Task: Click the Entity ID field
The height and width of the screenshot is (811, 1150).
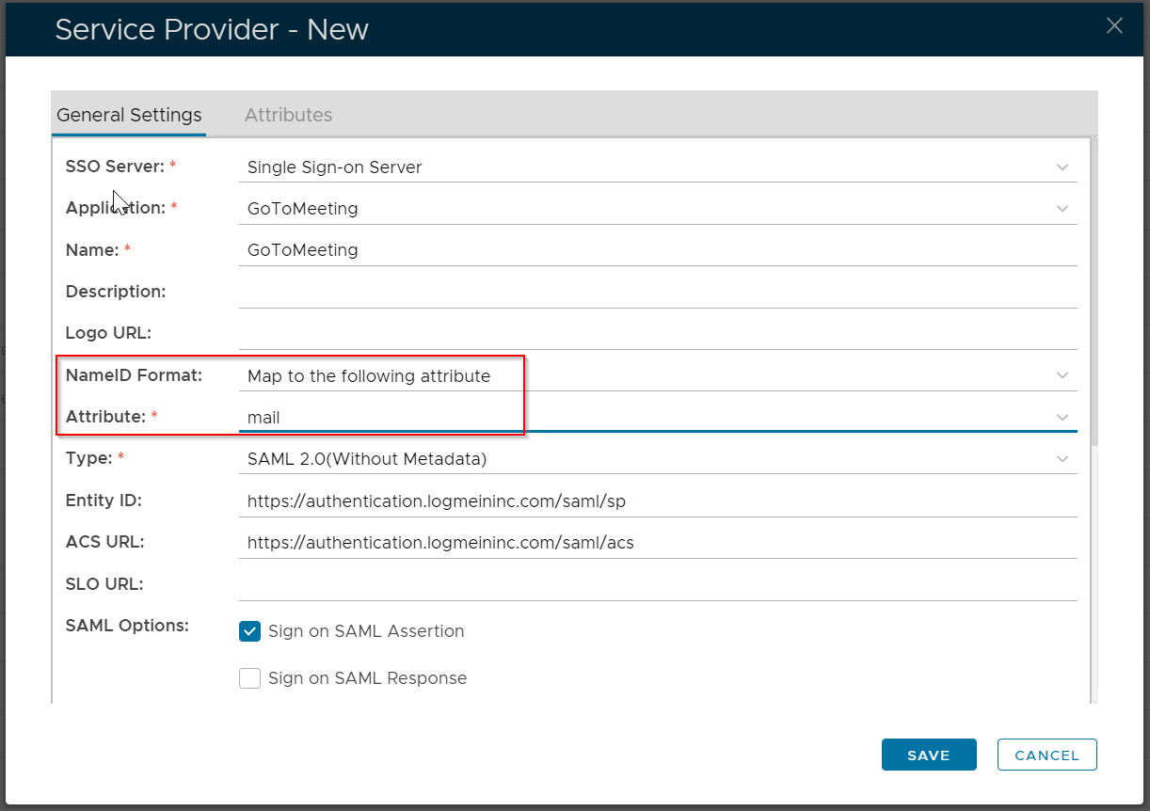Action: tap(657, 501)
